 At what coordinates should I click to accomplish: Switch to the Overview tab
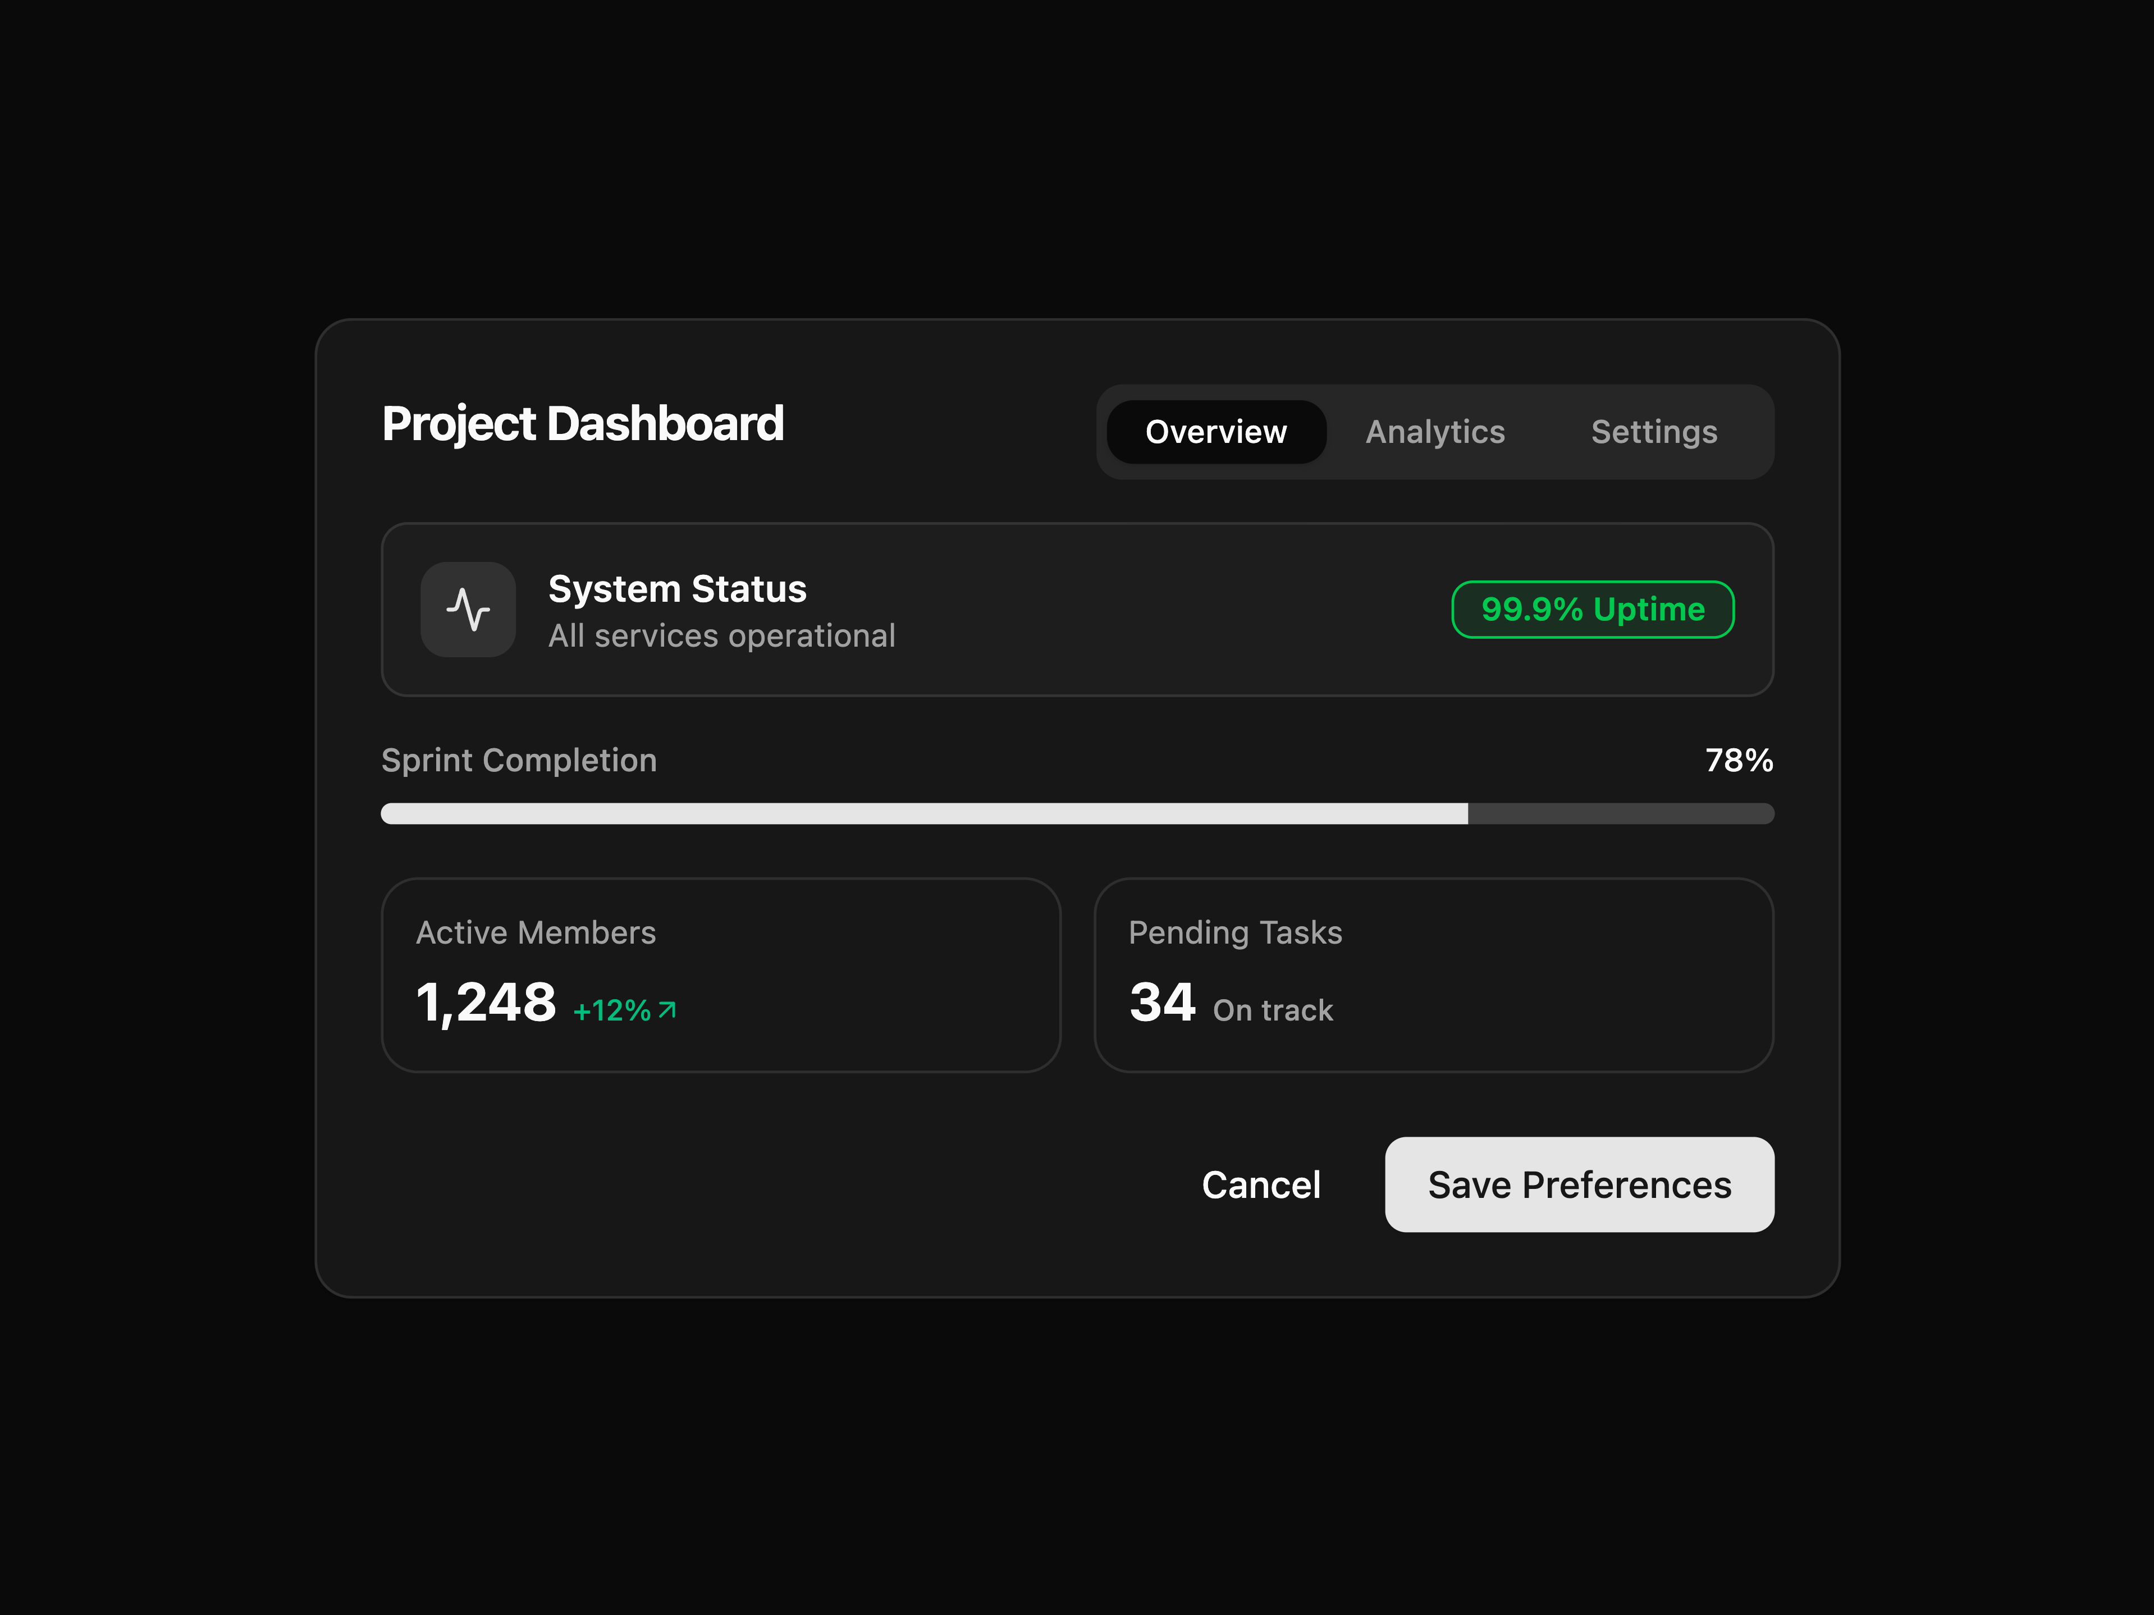click(x=1215, y=431)
